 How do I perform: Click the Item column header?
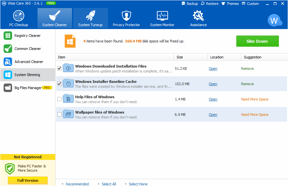[x=115, y=57]
